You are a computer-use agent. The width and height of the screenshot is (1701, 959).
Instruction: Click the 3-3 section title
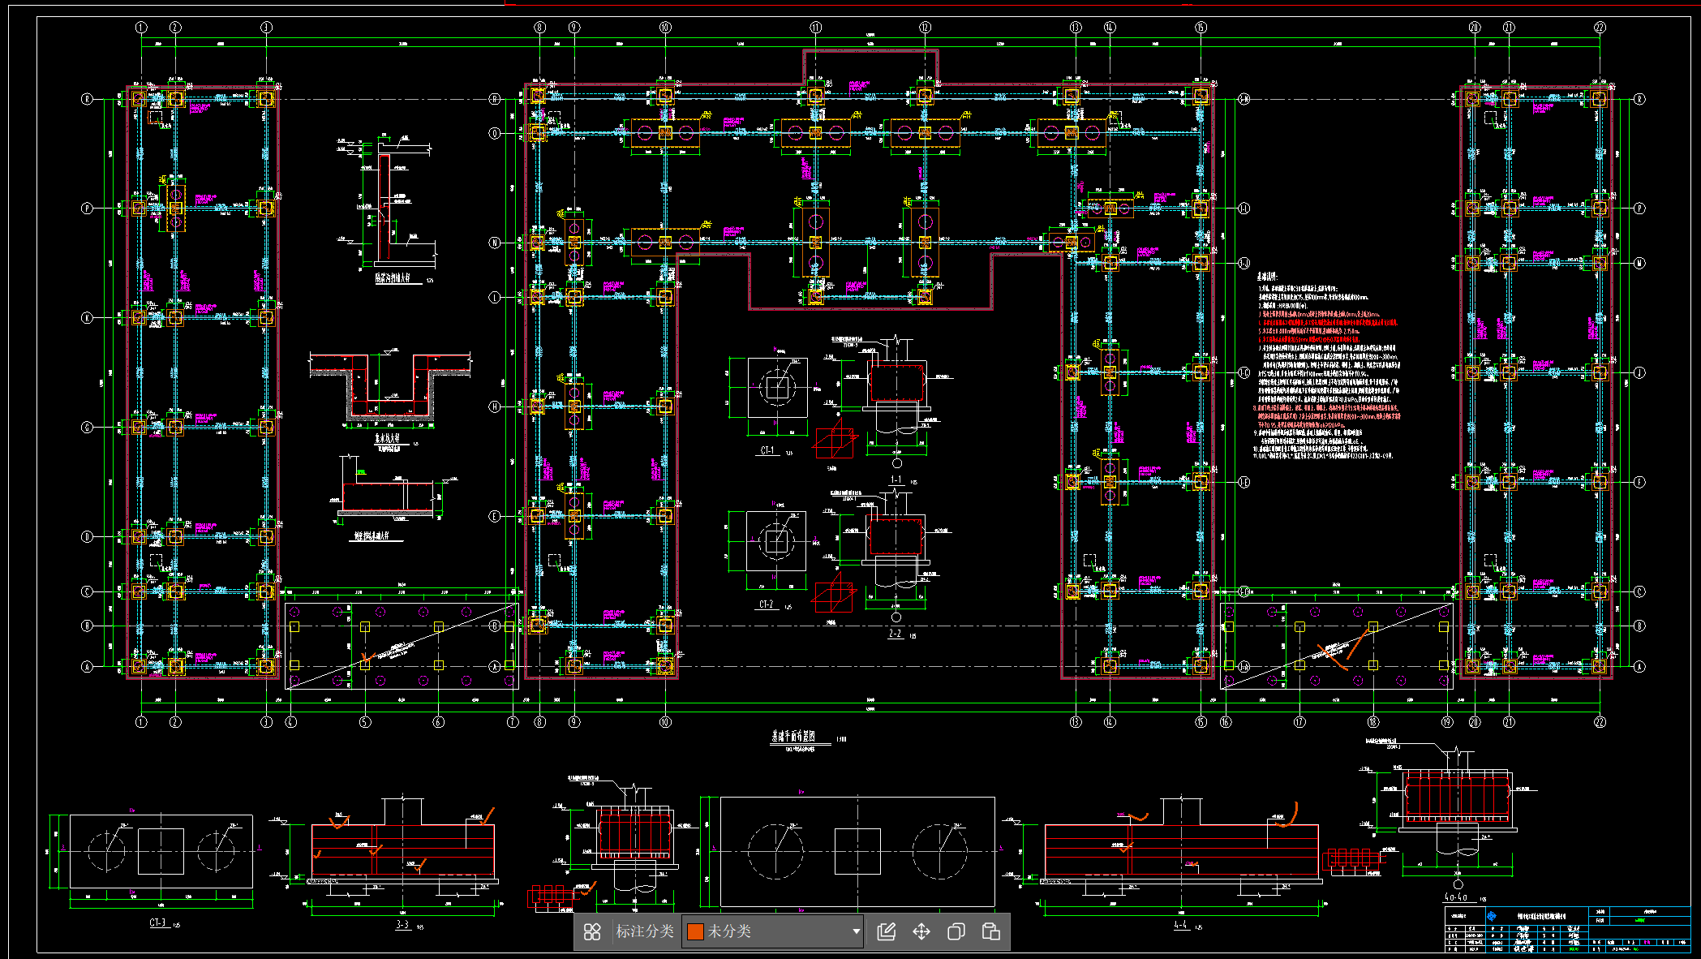(402, 924)
